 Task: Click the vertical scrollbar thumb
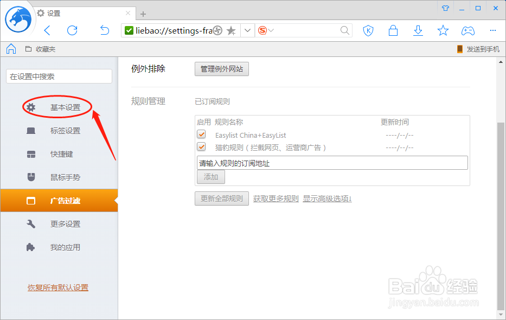[x=501, y=215]
